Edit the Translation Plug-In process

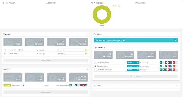pyautogui.click(x=166, y=66)
